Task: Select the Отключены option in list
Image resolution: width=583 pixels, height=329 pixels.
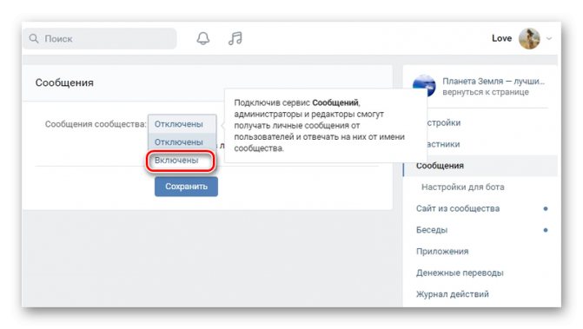Action: [x=182, y=142]
